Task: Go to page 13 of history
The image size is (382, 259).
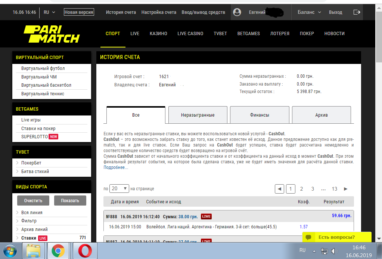Action: pyautogui.click(x=334, y=189)
